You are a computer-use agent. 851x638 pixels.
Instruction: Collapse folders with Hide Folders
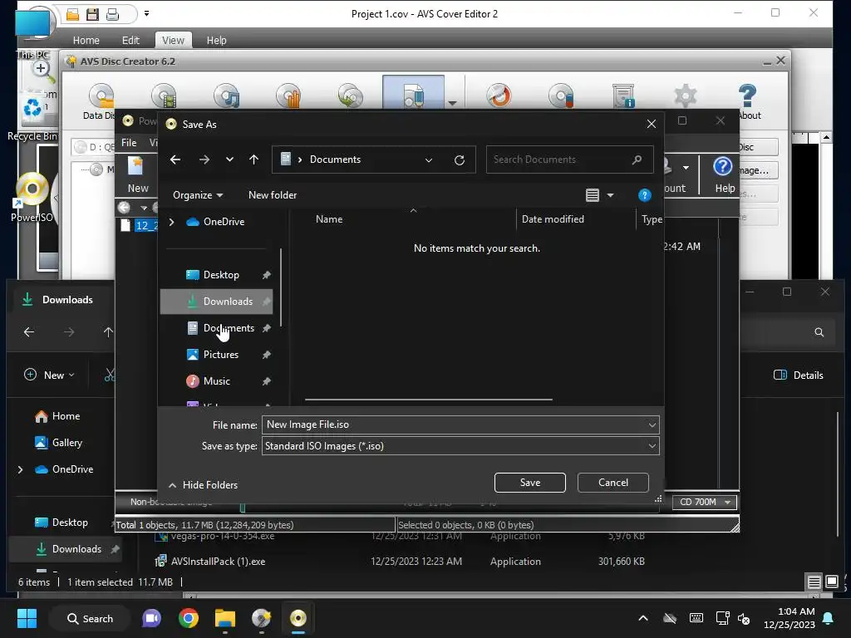(x=204, y=485)
